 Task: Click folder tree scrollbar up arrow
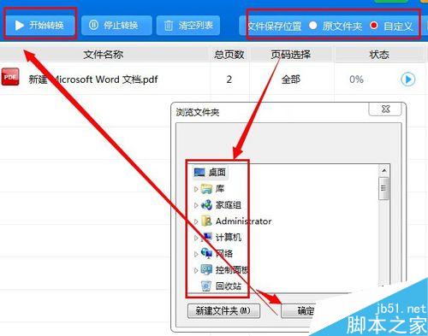click(x=383, y=170)
